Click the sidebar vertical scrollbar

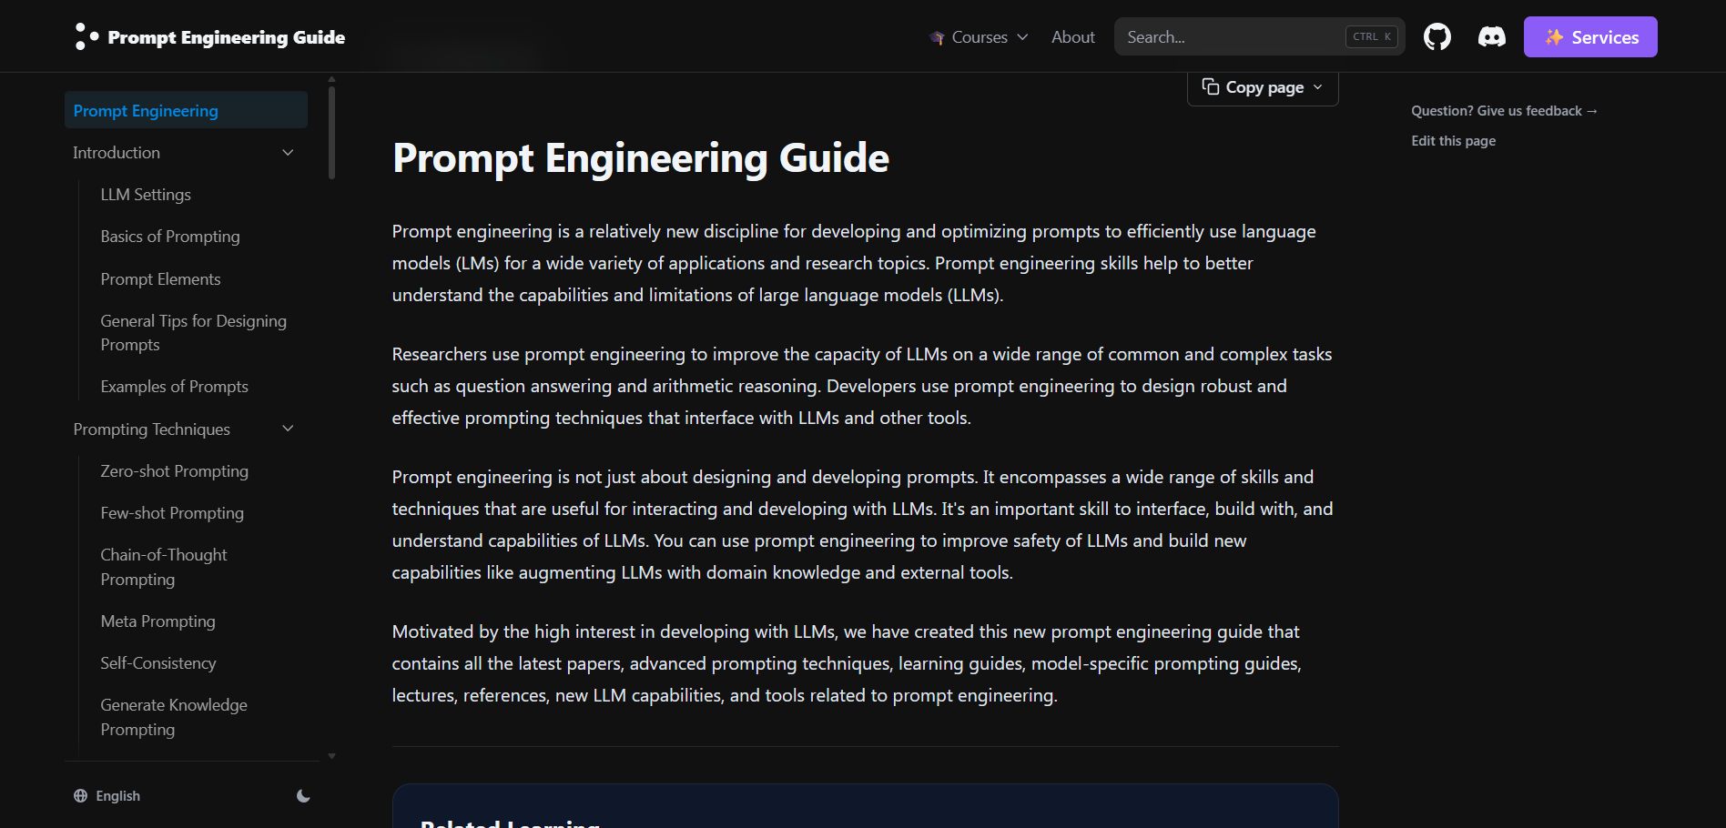[331, 133]
